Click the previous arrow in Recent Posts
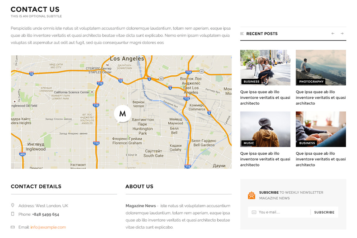The image size is (357, 238). tap(333, 34)
